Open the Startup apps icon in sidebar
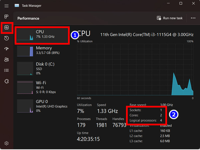The image size is (200, 150). tap(7, 49)
